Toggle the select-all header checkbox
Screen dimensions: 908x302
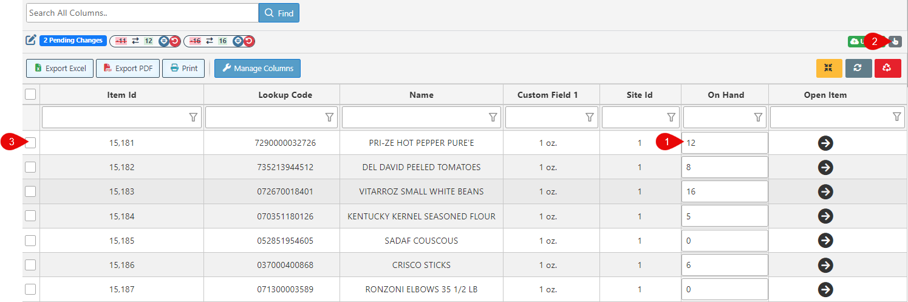tap(30, 94)
